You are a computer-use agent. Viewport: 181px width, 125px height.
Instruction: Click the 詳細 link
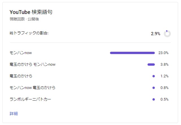coord(14,113)
